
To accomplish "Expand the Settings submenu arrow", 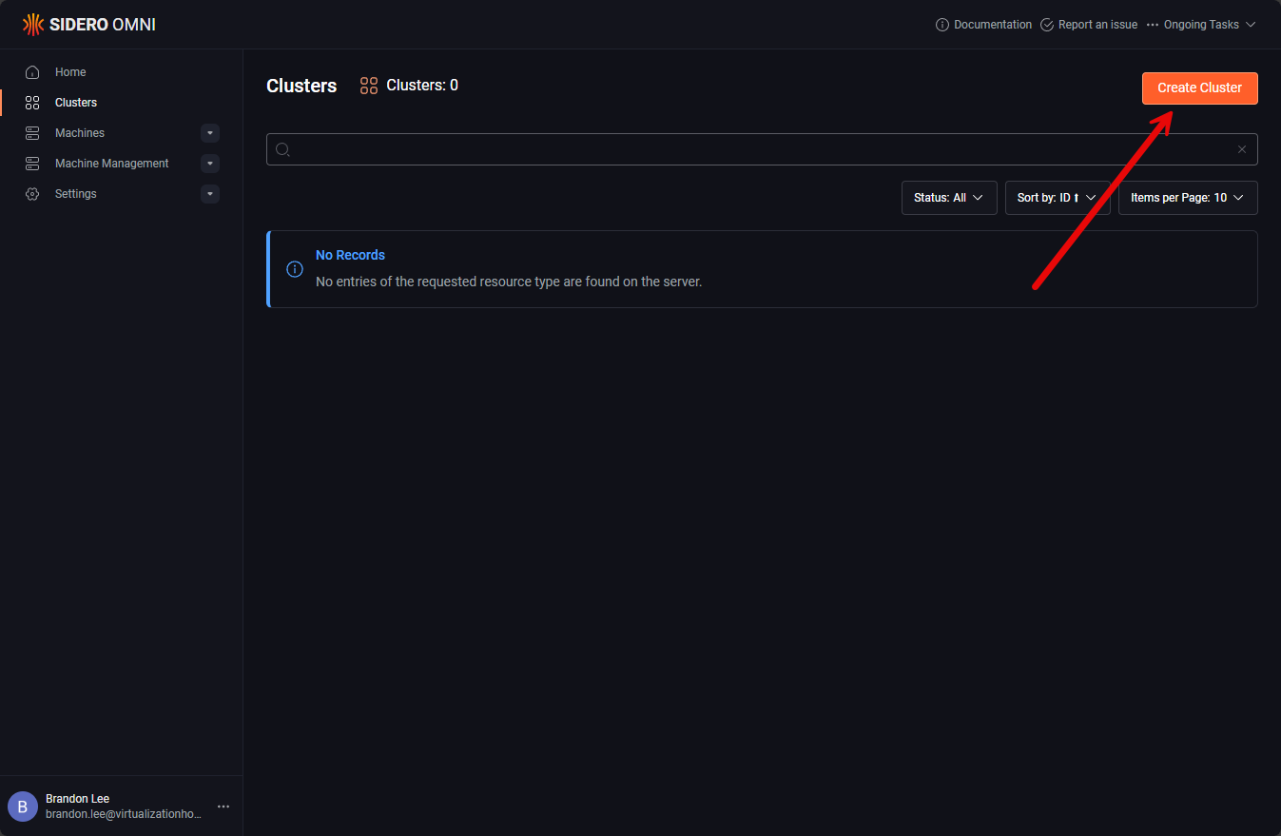I will [211, 194].
